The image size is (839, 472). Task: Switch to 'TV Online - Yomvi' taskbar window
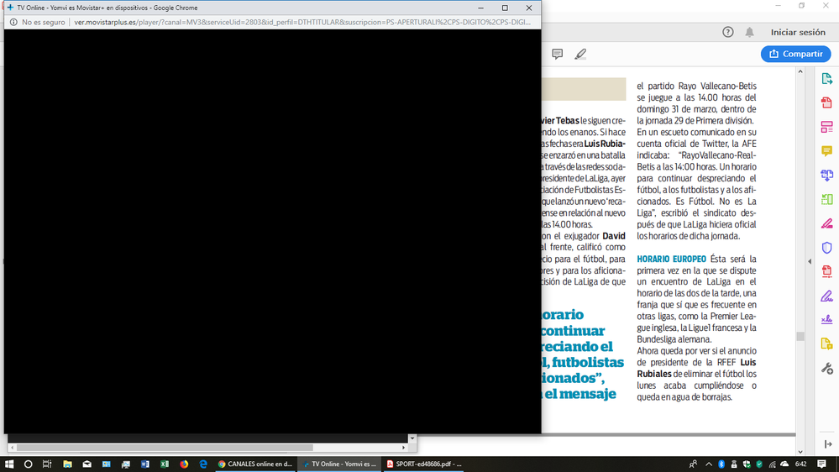click(x=339, y=464)
